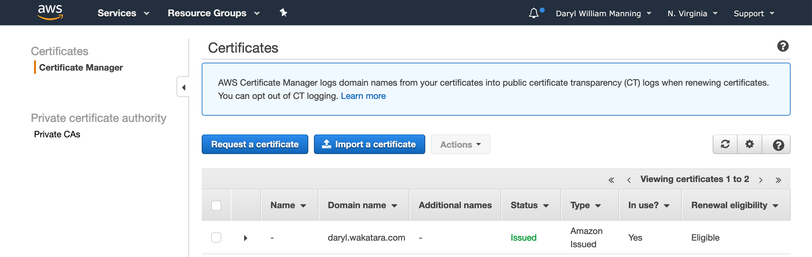Expand the daryl.wakatara.com certificate row

click(x=246, y=238)
